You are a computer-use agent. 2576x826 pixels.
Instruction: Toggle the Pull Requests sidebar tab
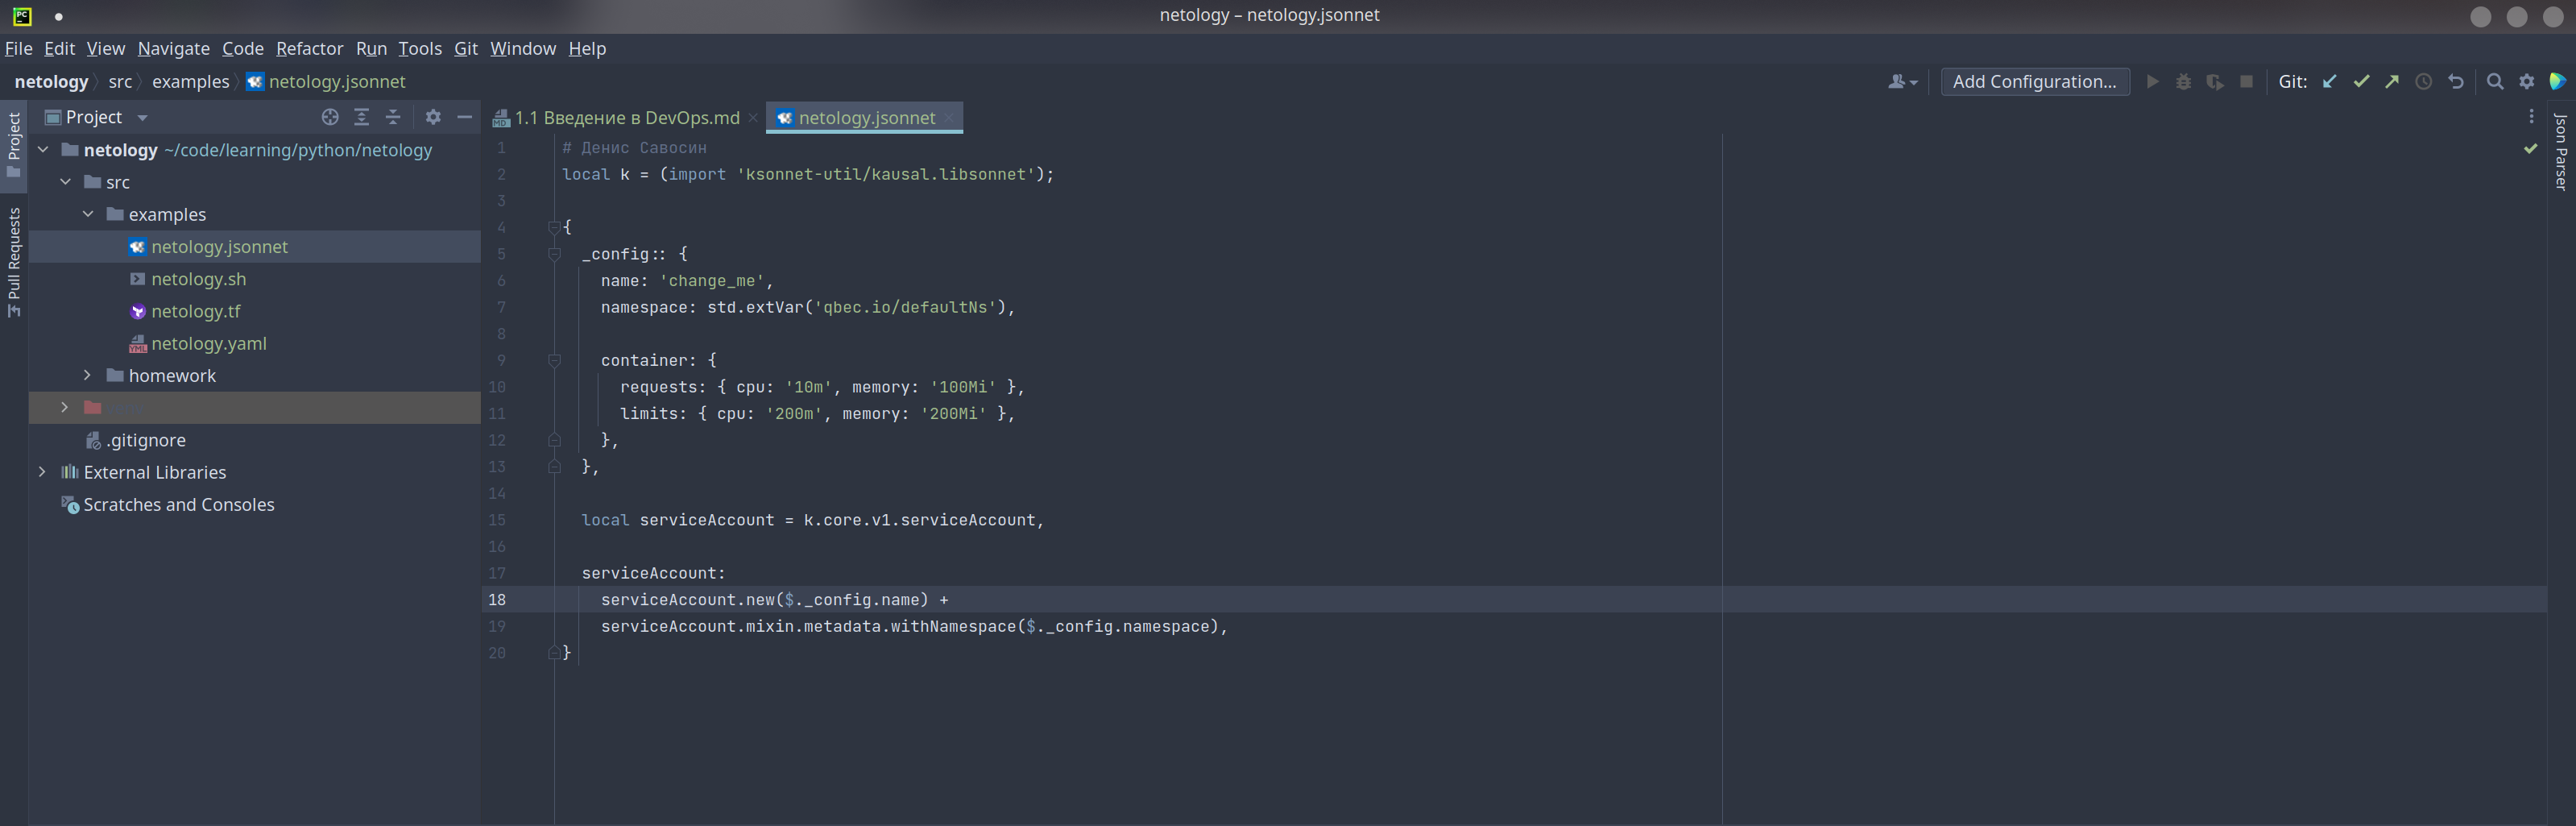tap(14, 260)
